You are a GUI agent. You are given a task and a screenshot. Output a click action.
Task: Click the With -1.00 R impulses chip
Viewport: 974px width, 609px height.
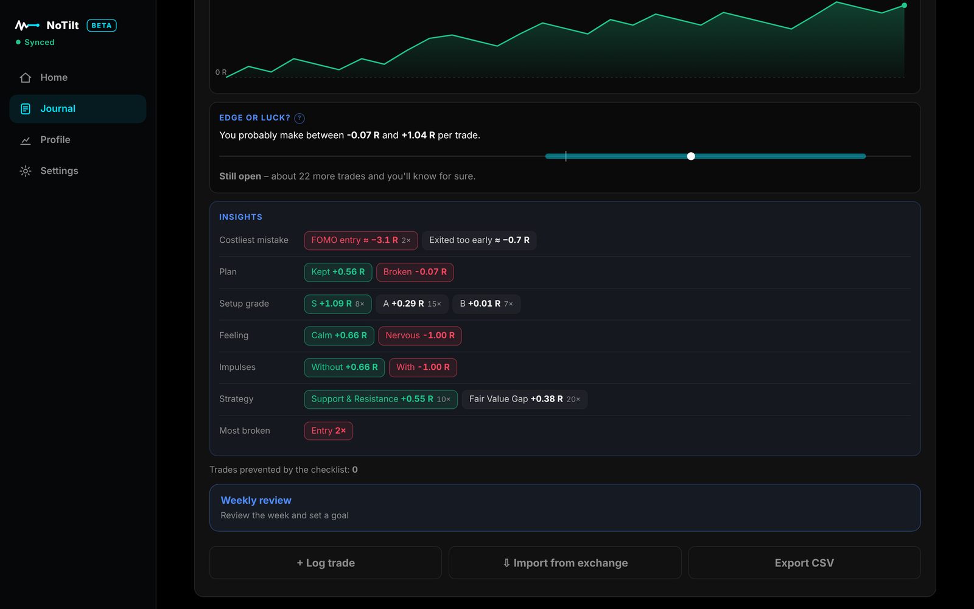(x=423, y=367)
